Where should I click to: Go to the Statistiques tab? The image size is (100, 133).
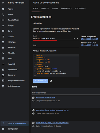click(x=80, y=9)
